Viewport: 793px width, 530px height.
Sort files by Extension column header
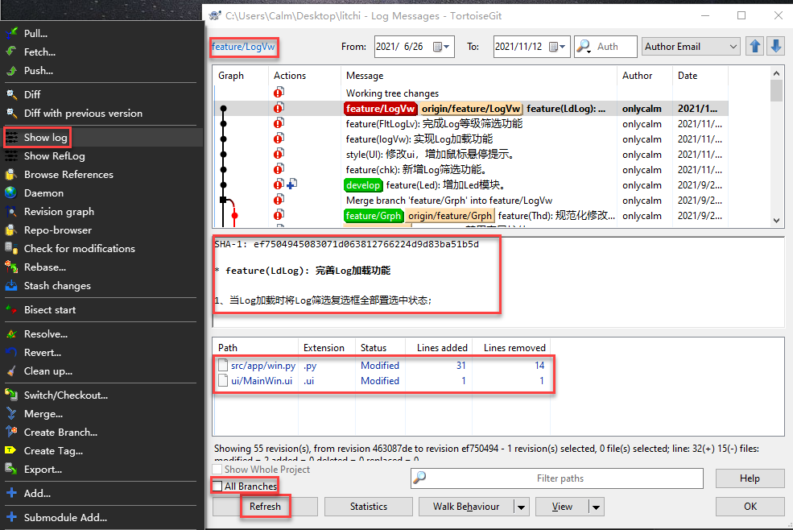pyautogui.click(x=327, y=348)
